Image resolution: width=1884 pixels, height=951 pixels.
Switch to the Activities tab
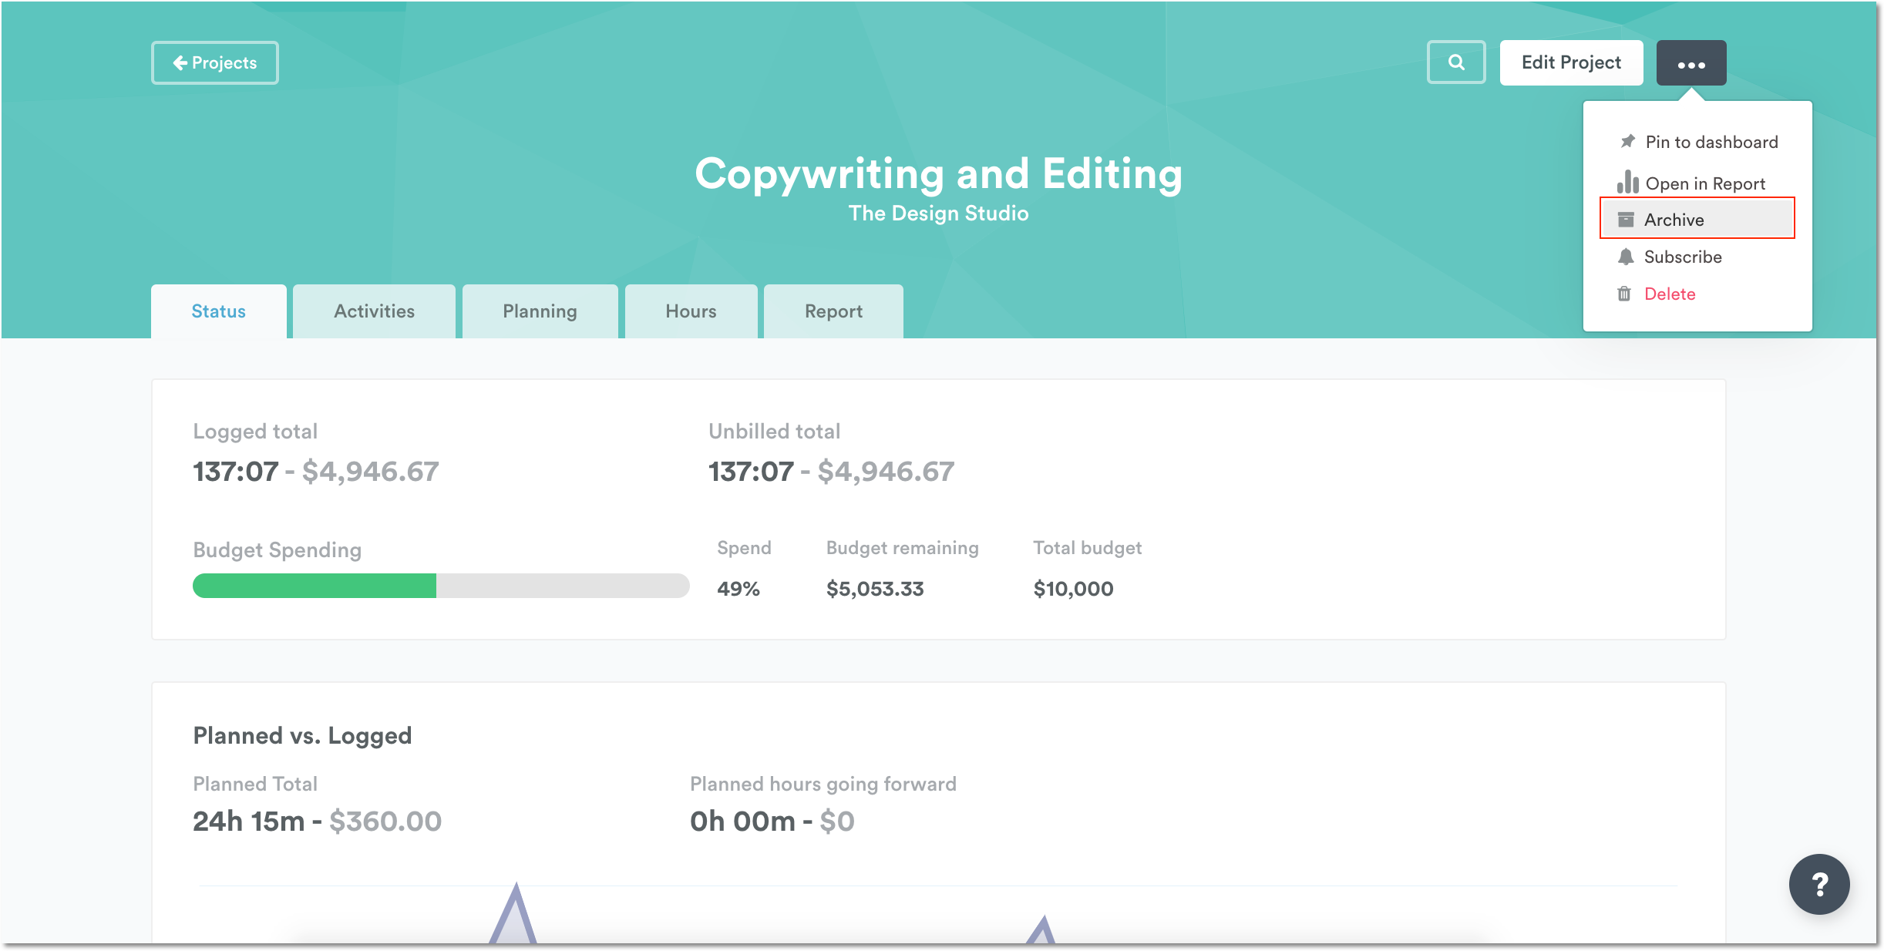(x=374, y=311)
